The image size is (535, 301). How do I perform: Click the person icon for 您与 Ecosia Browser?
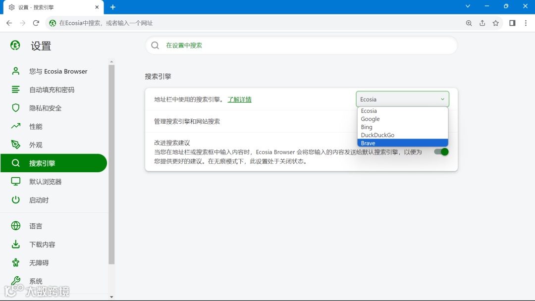(x=16, y=71)
